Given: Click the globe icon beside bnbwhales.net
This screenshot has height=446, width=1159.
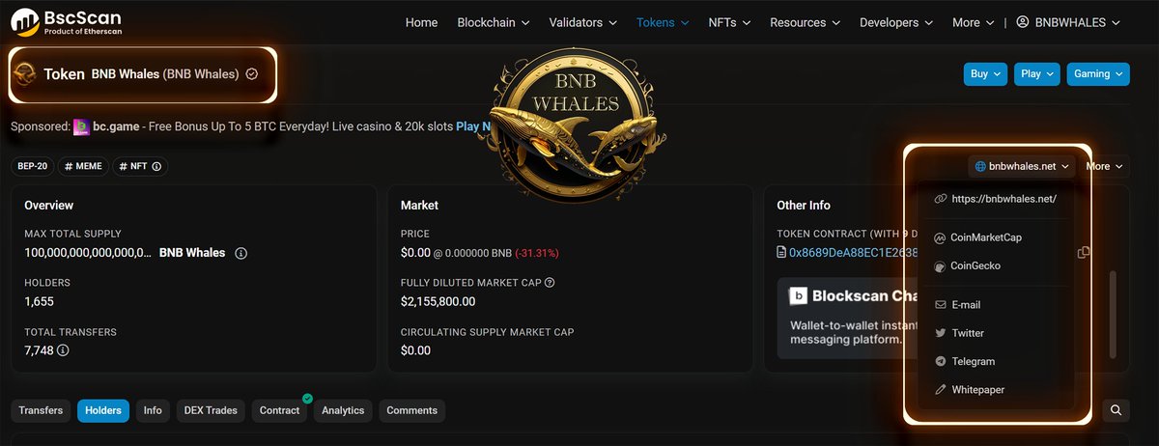Looking at the screenshot, I should click(x=980, y=166).
